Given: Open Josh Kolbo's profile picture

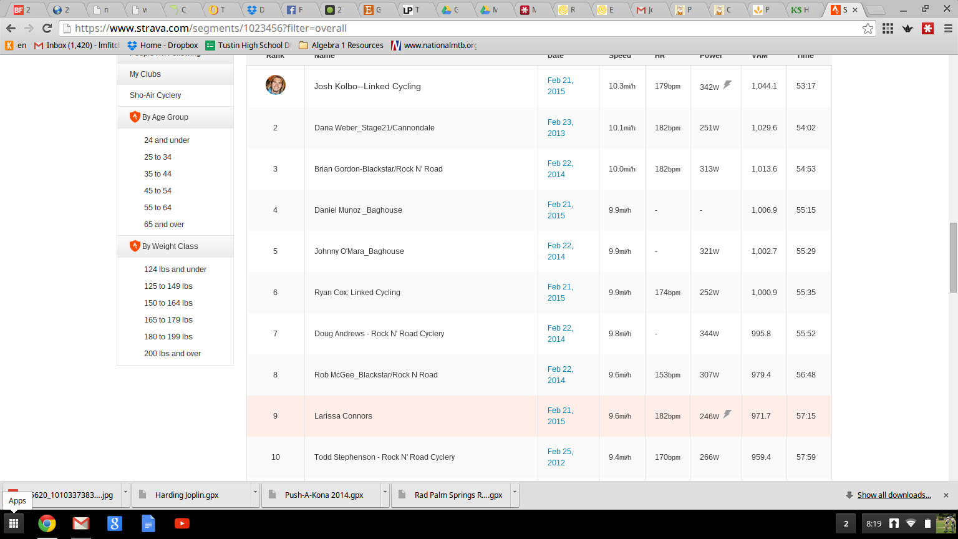Looking at the screenshot, I should pyautogui.click(x=276, y=85).
